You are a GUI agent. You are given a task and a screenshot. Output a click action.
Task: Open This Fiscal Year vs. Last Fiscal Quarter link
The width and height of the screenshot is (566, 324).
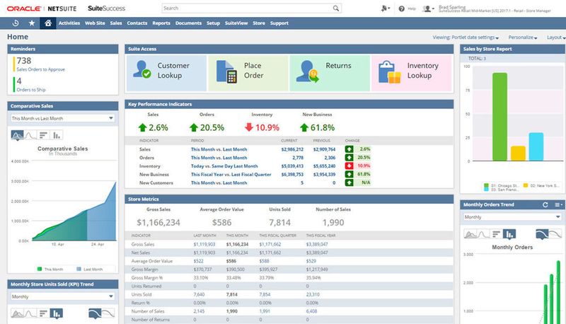click(x=231, y=175)
